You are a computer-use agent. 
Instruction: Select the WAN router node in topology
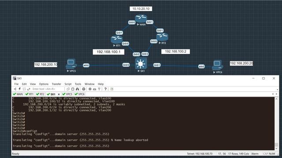(141, 18)
